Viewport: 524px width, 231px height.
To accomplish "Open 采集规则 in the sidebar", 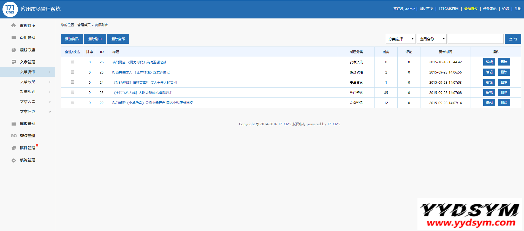I will point(28,92).
